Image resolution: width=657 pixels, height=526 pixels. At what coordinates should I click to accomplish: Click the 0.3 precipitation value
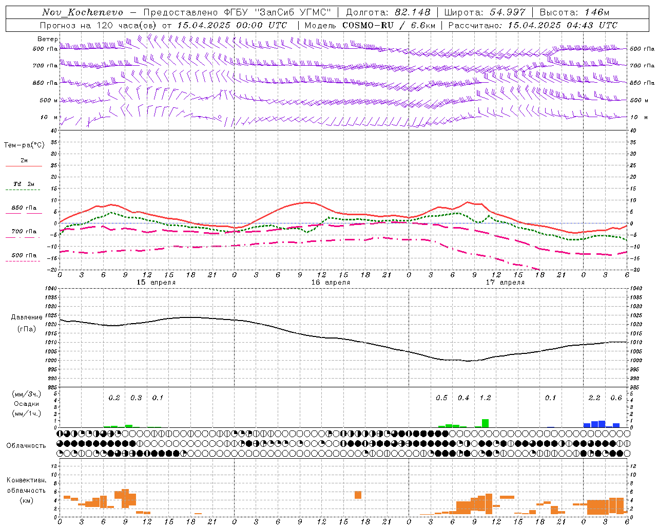tap(136, 398)
